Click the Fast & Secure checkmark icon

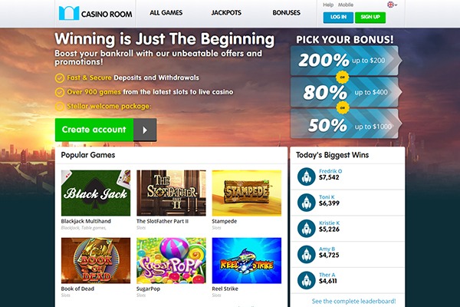point(60,78)
